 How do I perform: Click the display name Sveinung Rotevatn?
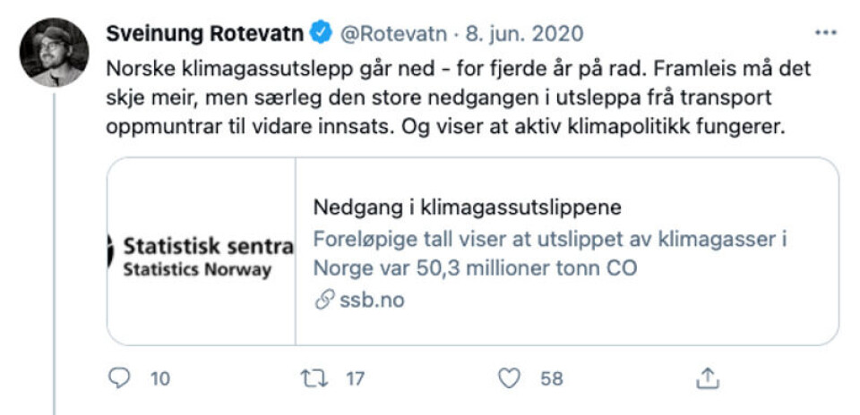click(x=206, y=34)
